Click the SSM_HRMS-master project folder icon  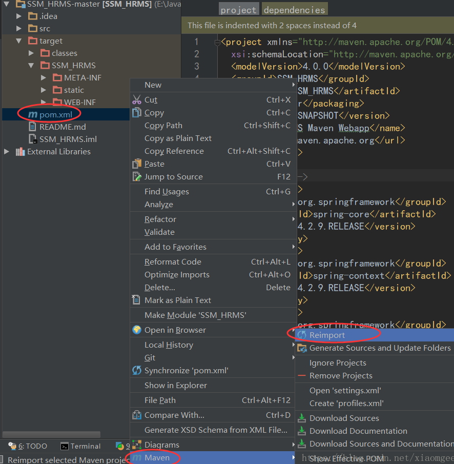[x=20, y=4]
